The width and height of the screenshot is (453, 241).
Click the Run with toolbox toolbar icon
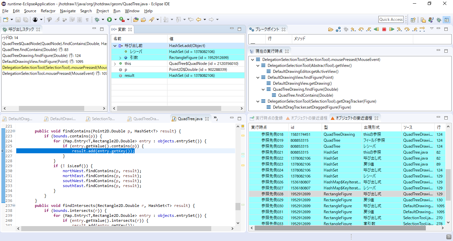coord(122,20)
